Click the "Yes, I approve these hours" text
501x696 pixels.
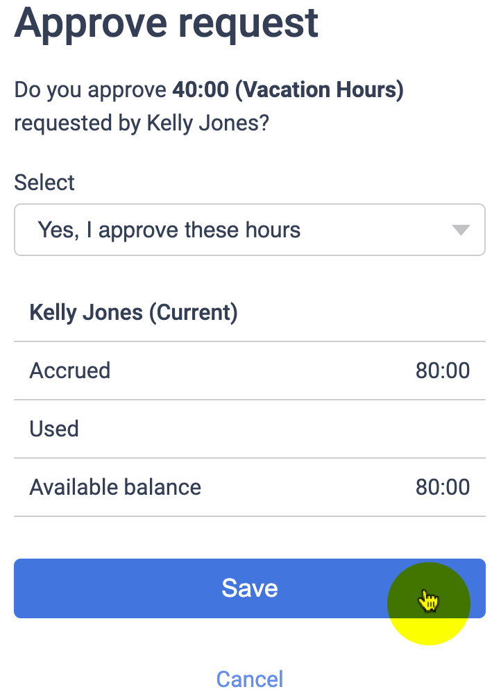tap(169, 230)
